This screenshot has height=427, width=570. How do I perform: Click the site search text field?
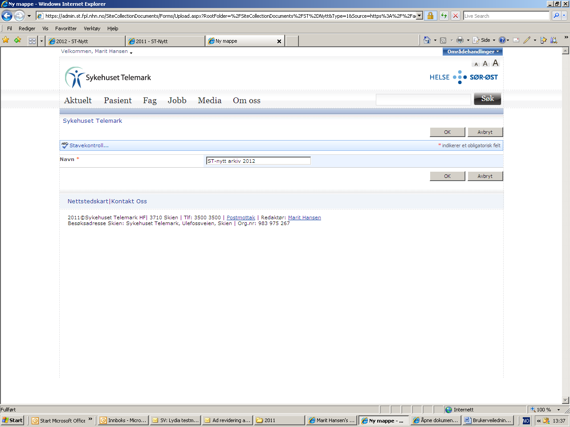(423, 100)
